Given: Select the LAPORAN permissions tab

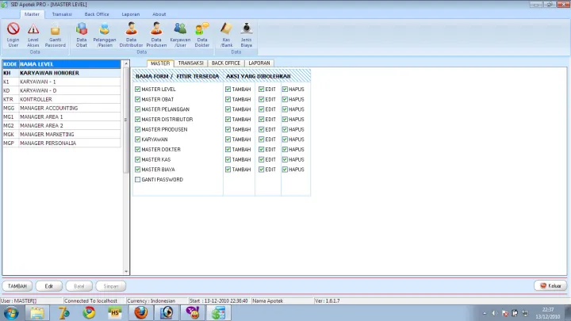Looking at the screenshot, I should [x=259, y=63].
